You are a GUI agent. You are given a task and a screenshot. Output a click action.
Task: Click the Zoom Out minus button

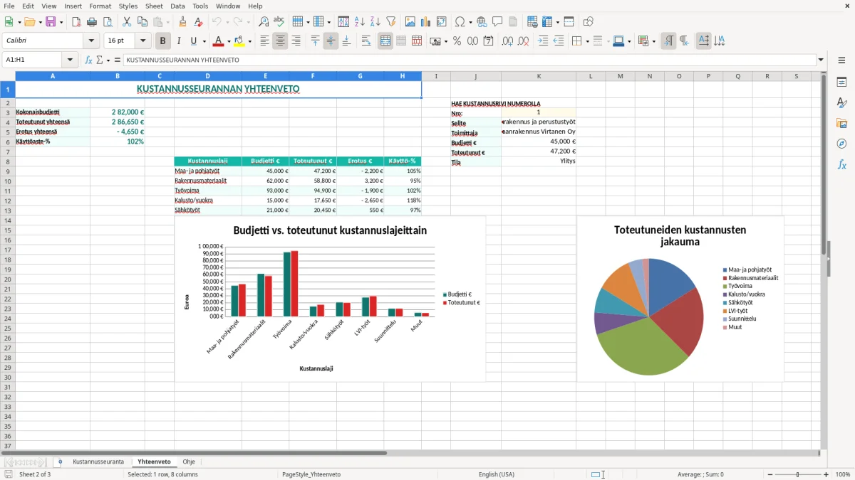tap(769, 474)
